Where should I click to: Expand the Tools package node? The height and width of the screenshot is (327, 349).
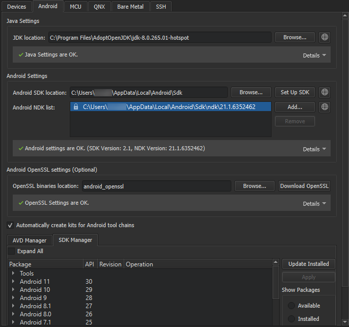pyautogui.click(x=13, y=274)
